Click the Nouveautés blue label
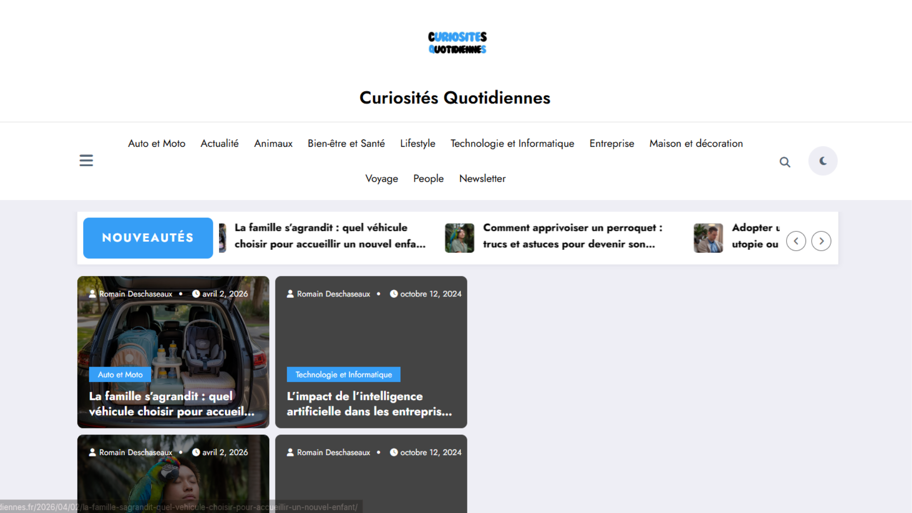Viewport: 912px width, 513px height. (x=148, y=238)
